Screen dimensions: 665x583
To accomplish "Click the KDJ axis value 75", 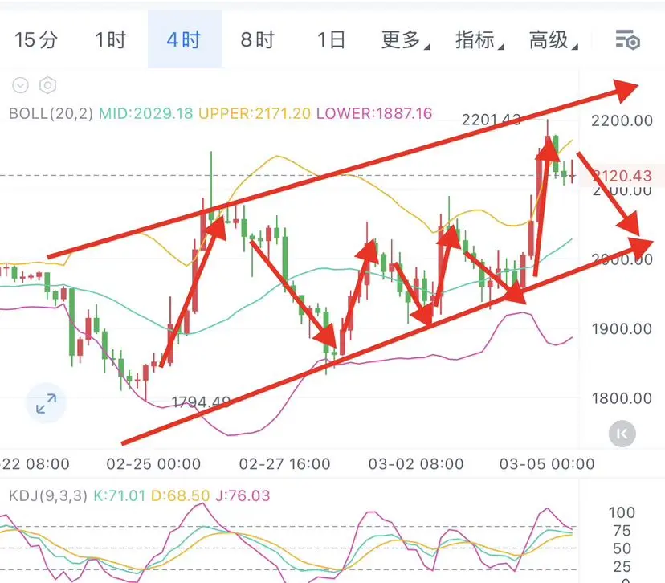I will click(x=622, y=531).
